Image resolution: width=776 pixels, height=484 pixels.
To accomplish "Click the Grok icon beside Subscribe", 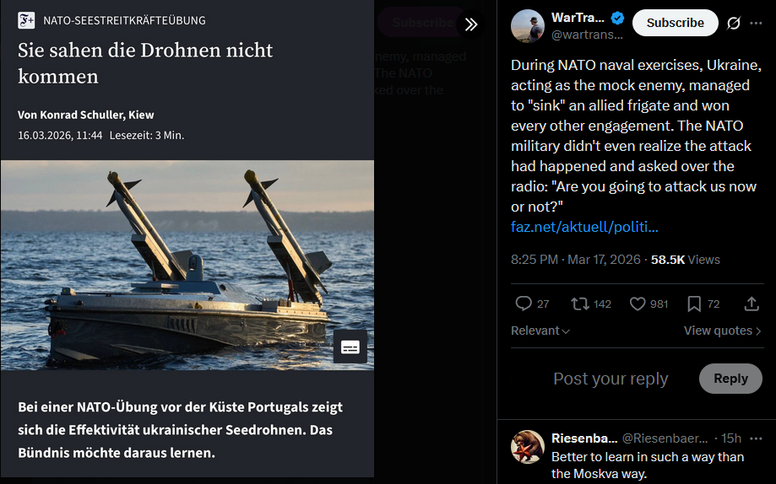I will (x=734, y=24).
